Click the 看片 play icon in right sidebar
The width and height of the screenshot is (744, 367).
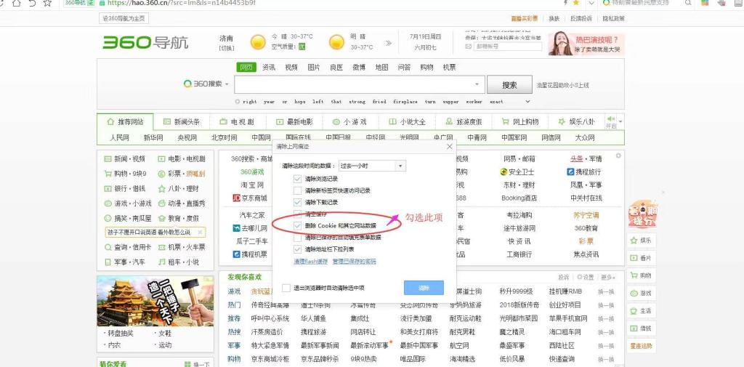point(633,258)
